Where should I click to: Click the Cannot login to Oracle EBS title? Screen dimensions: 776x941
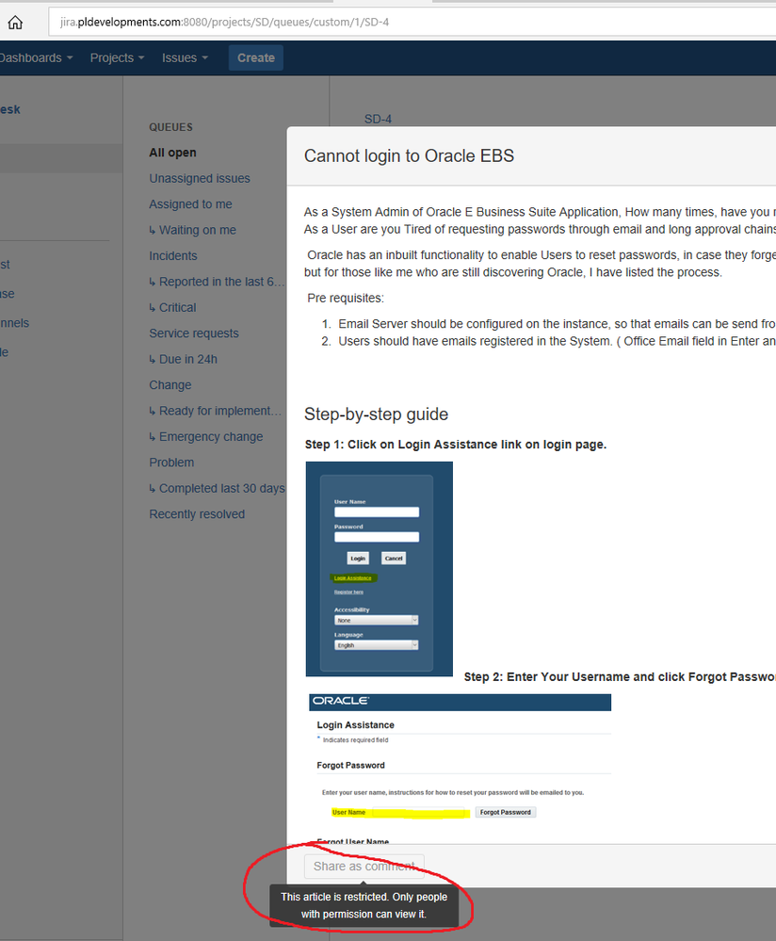point(409,156)
